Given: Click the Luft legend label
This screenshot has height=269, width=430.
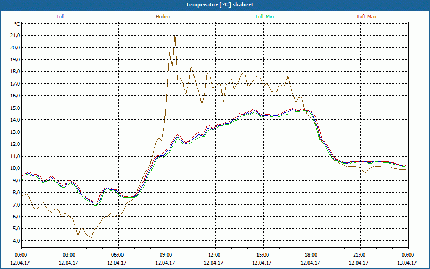Looking at the screenshot, I should click(61, 17).
